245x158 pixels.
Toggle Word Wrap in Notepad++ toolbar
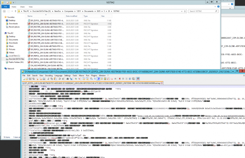point(92,79)
